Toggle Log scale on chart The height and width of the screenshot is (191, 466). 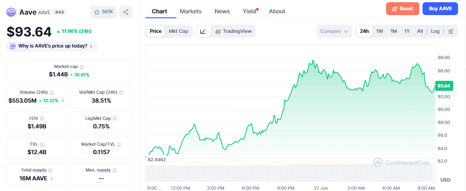coord(435,31)
